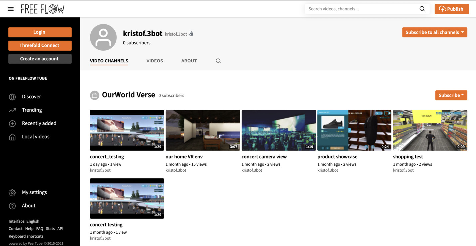Click the search magnifier icon in top bar
Image resolution: width=476 pixels, height=246 pixels.
click(422, 9)
